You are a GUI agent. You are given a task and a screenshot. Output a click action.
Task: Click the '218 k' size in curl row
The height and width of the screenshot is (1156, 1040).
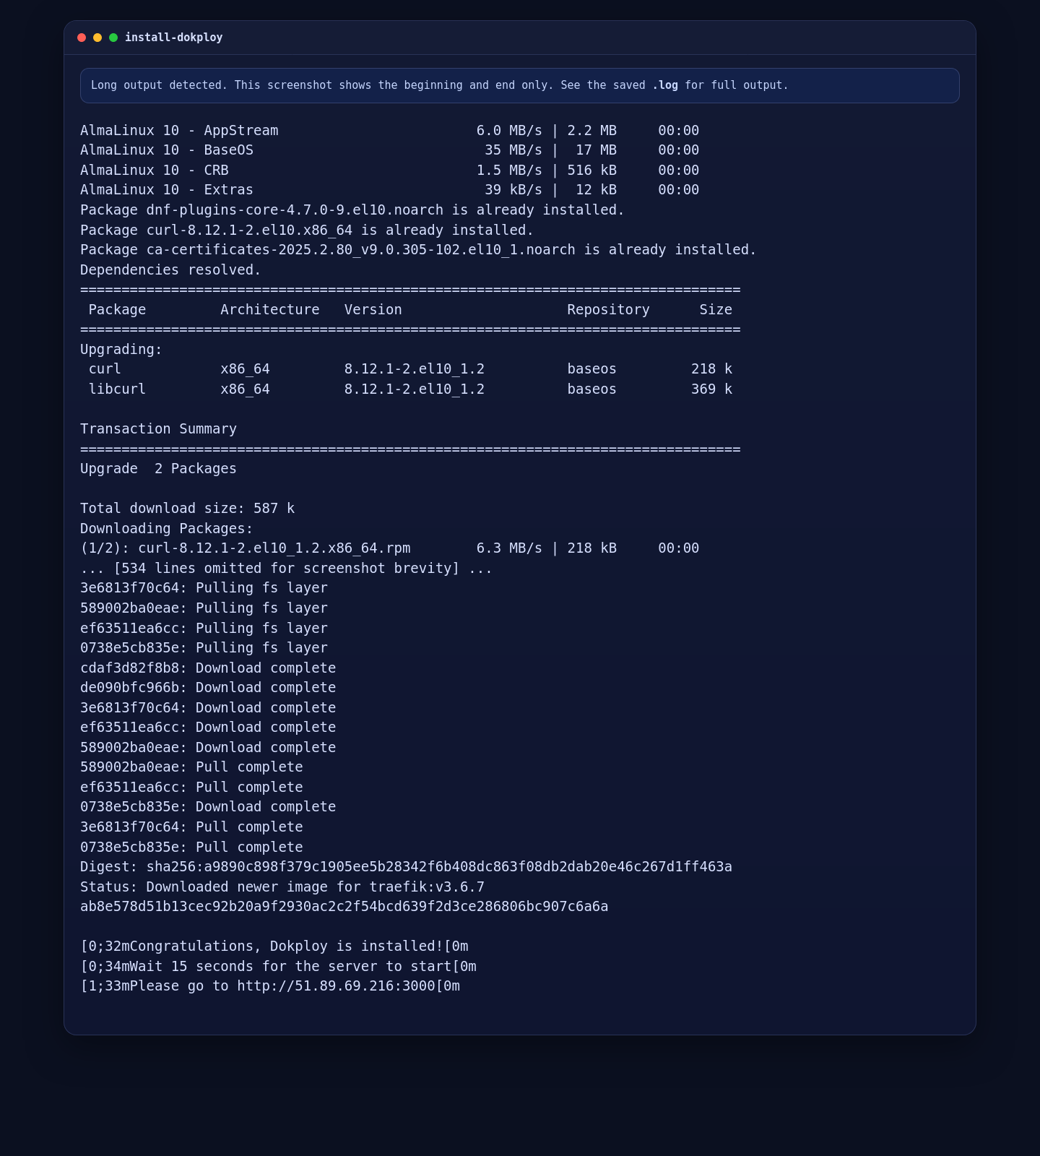point(711,369)
